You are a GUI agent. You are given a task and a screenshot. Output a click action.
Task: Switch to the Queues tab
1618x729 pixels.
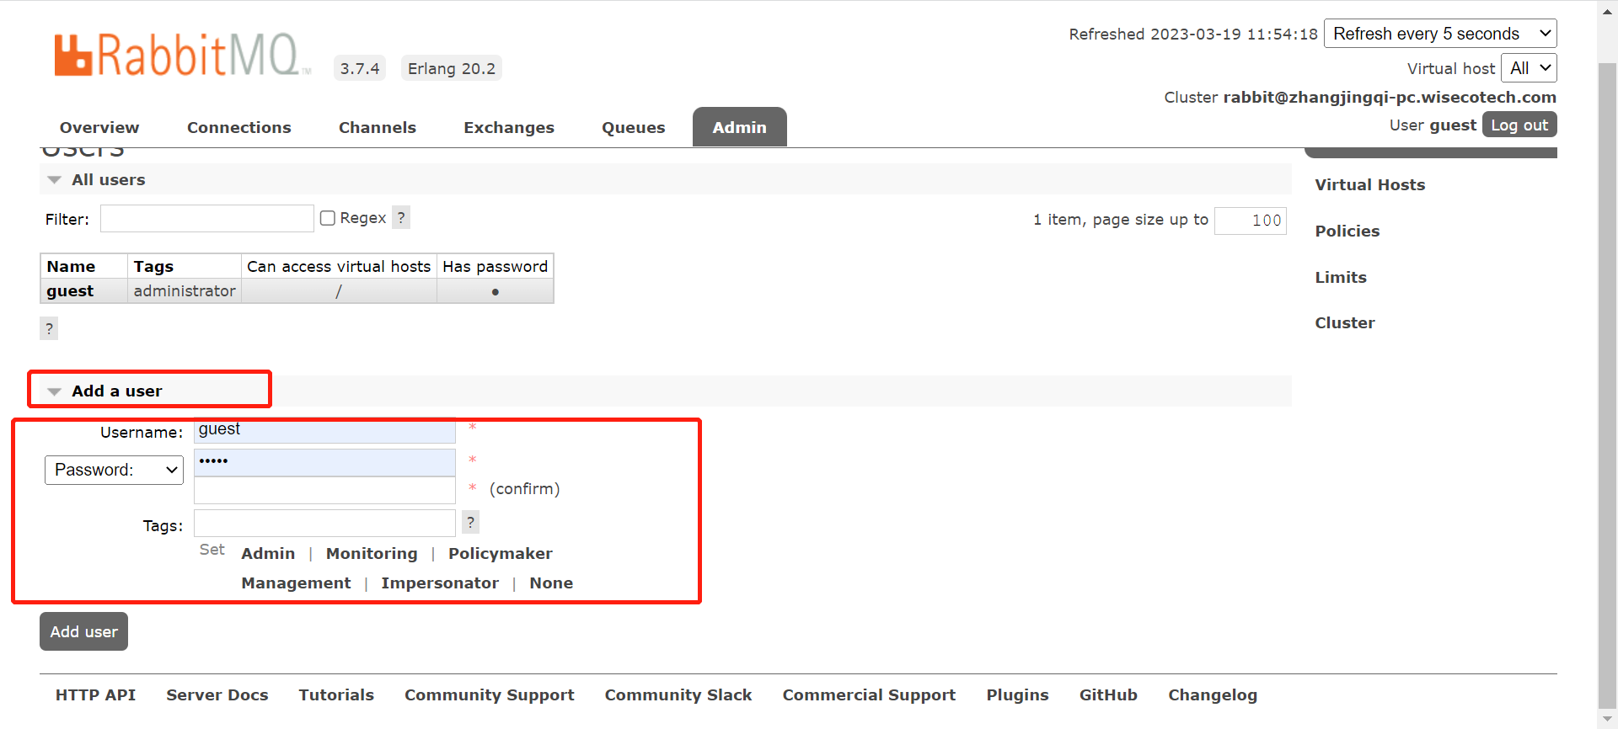point(634,127)
